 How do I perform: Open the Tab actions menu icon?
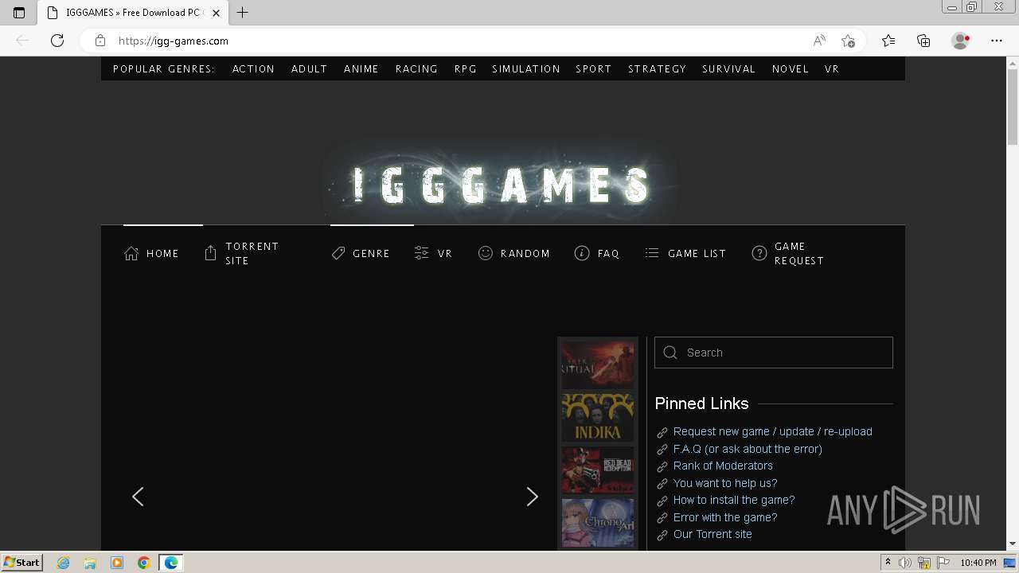coord(19,13)
